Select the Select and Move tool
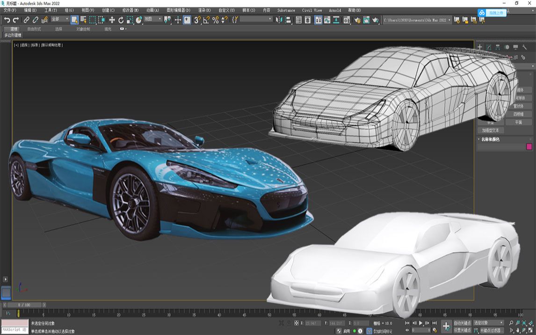The image size is (536, 335). 112,20
